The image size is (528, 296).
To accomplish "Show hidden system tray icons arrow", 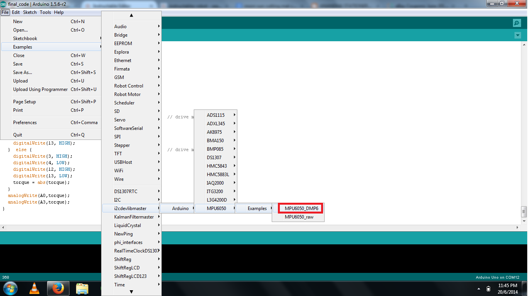I will pyautogui.click(x=479, y=288).
